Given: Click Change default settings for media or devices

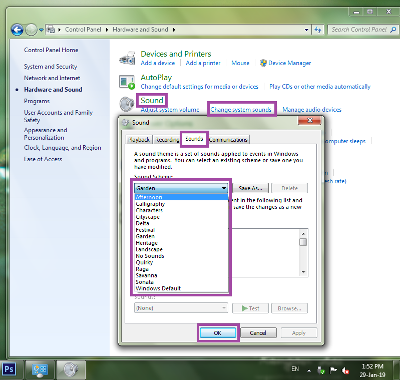Looking at the screenshot, I should point(199,87).
